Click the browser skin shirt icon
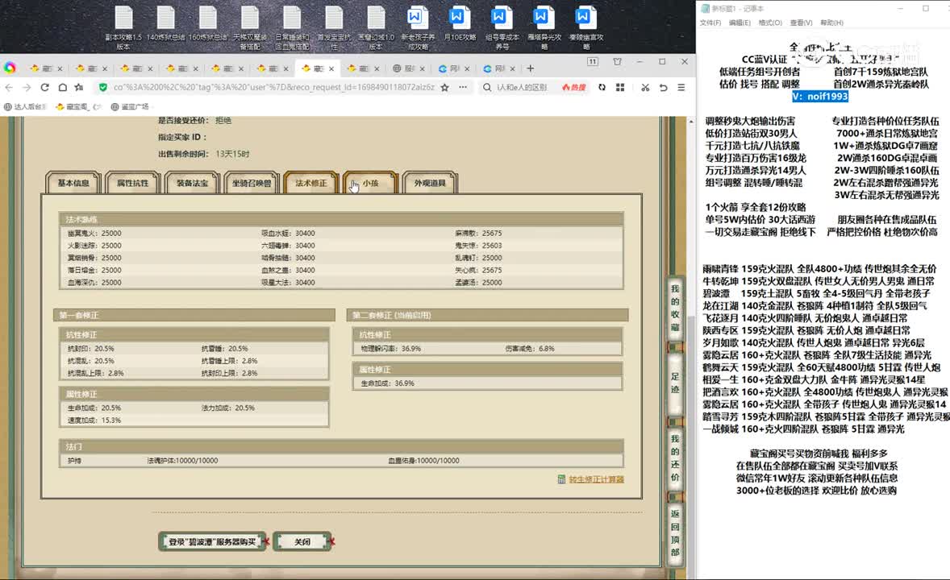 618,61
